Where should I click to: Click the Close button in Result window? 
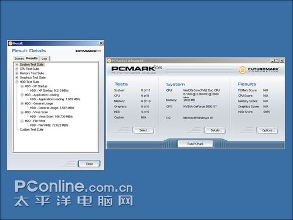click(89, 164)
